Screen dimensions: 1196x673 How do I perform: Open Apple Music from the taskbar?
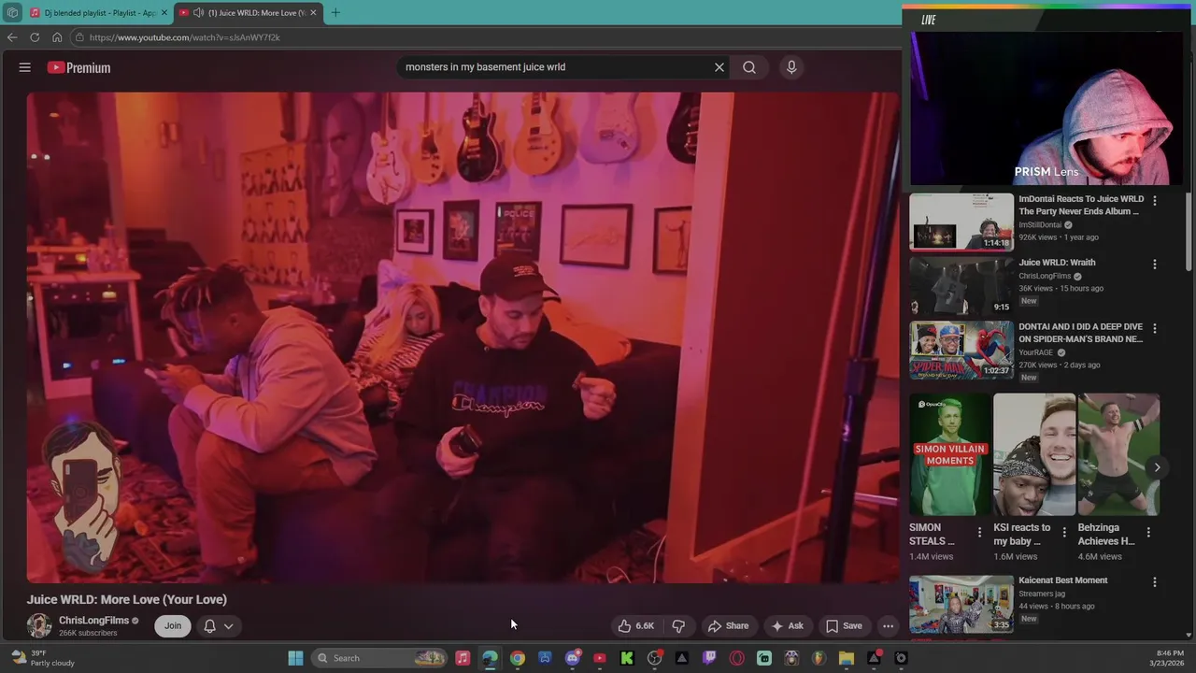pos(463,658)
